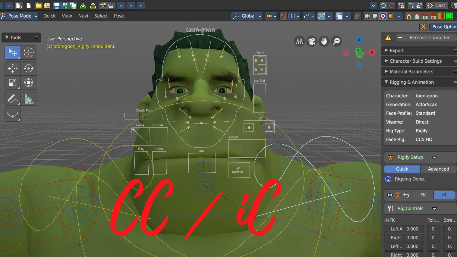Click the floppy disk with green arrow icon
Screen dimensions: 457x257
coord(65,5)
